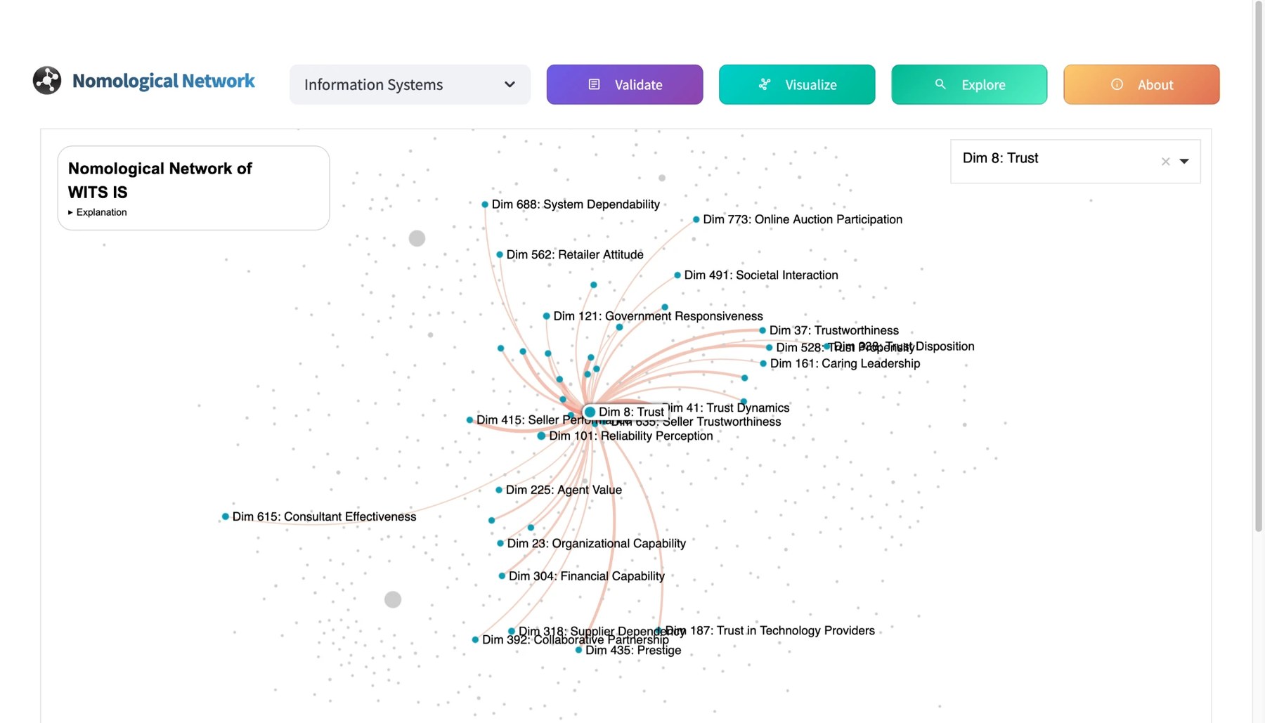Select Dim 688: System Dependability node
Viewport: 1265px width, 723px height.
tap(485, 204)
